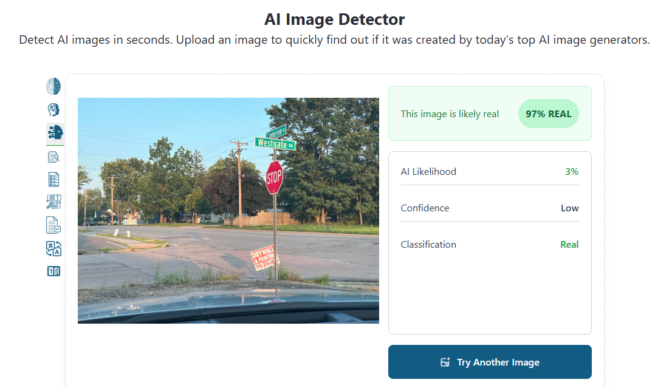Open the AI head with gear icon
This screenshot has height=388, width=672.
53,110
